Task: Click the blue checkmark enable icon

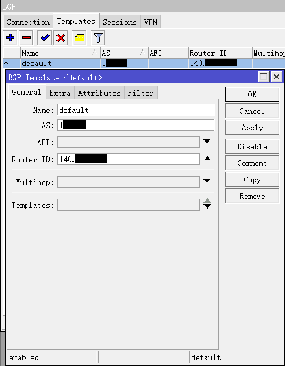Action: pos(44,38)
